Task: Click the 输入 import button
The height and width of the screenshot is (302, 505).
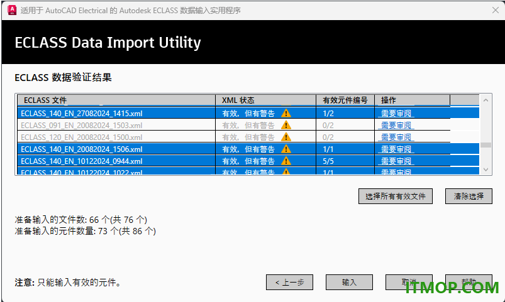Action: click(349, 283)
